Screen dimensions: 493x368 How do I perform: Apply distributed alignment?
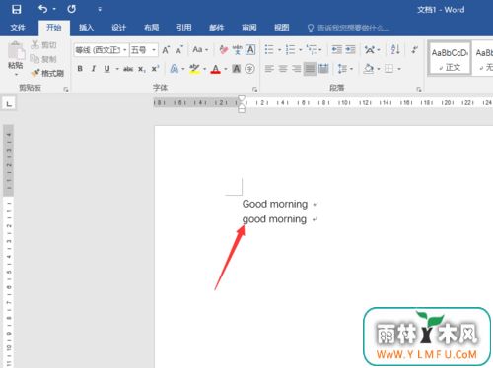(x=323, y=69)
